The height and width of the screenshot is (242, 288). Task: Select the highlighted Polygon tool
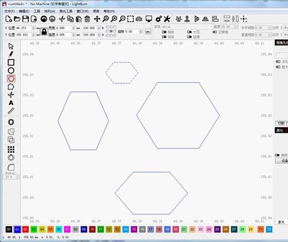tap(11, 79)
